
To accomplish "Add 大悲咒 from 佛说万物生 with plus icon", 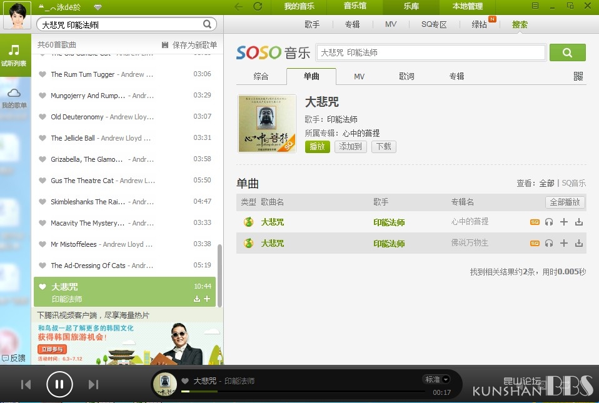I will pos(564,243).
